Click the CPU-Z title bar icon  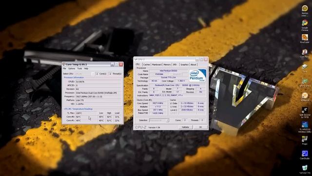136,59
